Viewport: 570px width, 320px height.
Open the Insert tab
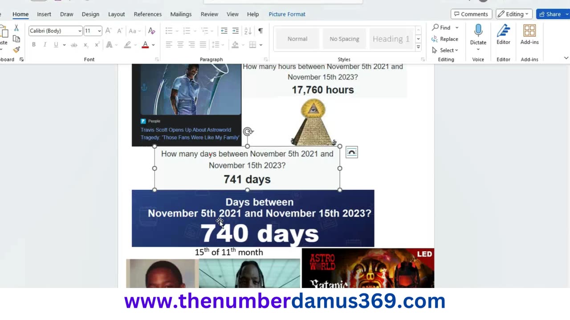[x=44, y=14]
